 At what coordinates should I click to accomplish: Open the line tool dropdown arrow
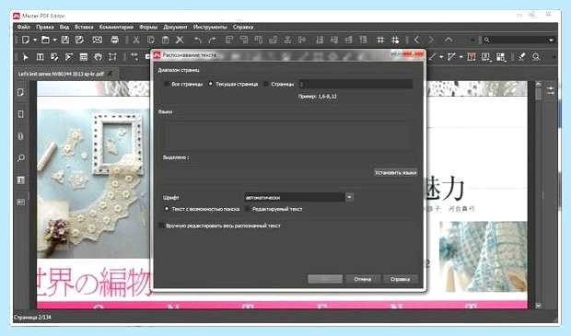pyautogui.click(x=441, y=57)
